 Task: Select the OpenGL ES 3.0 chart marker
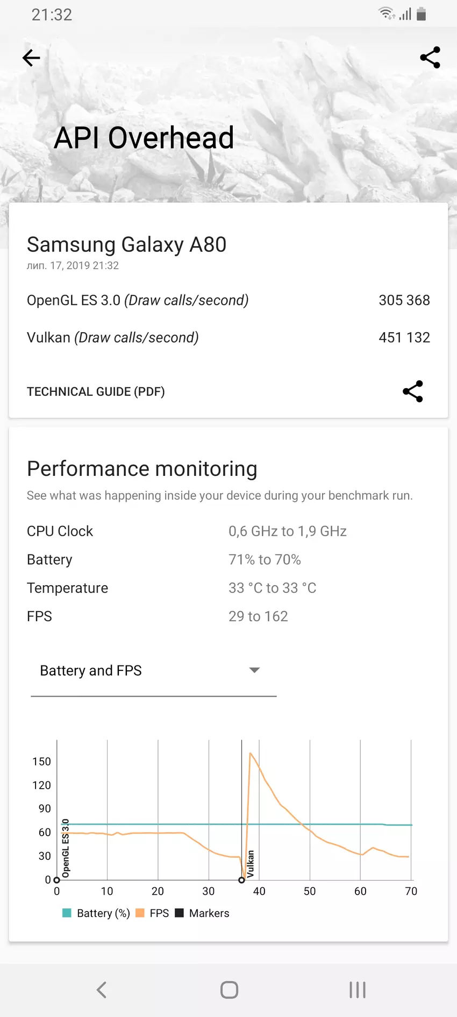[57, 880]
